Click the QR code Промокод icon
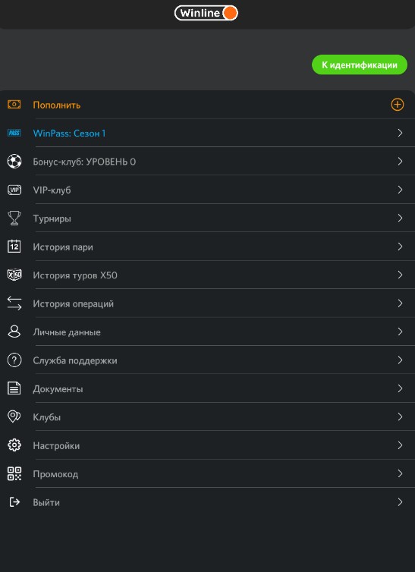The width and height of the screenshot is (415, 572). click(14, 473)
